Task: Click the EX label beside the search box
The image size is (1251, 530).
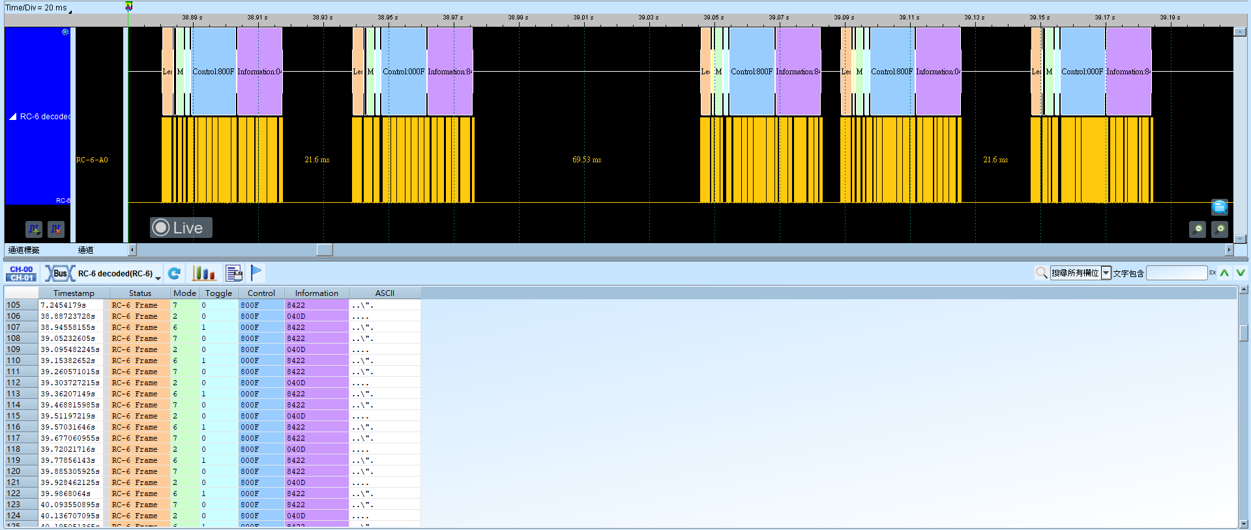Action: 1213,272
